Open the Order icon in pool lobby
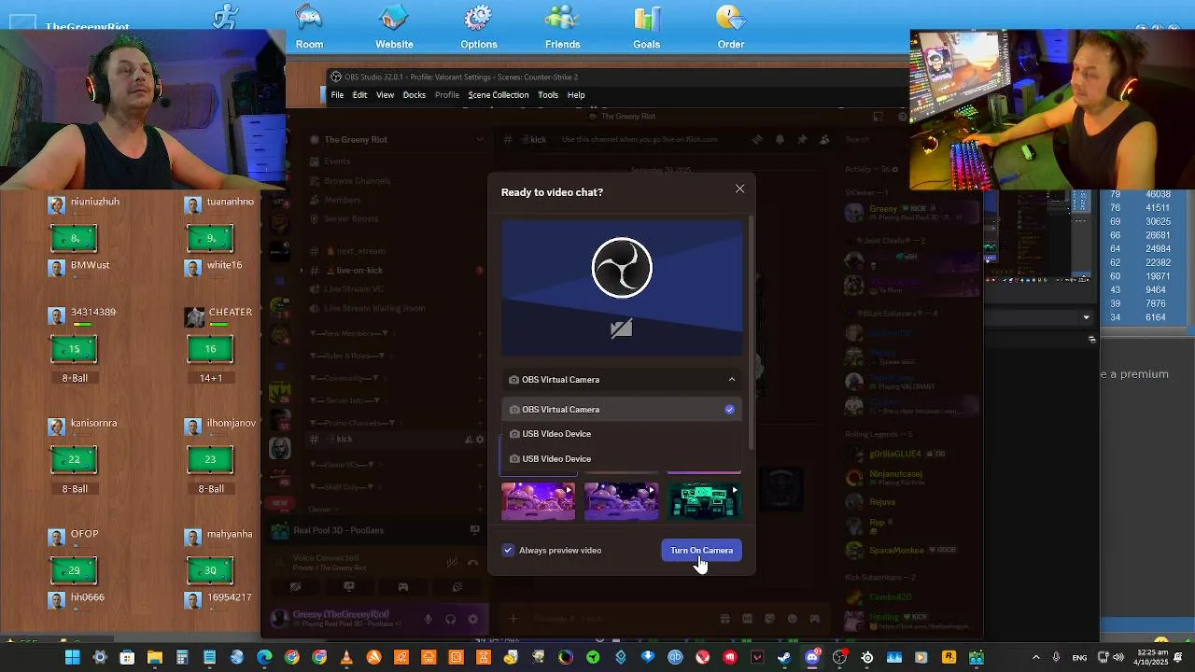The width and height of the screenshot is (1195, 672). [x=730, y=27]
